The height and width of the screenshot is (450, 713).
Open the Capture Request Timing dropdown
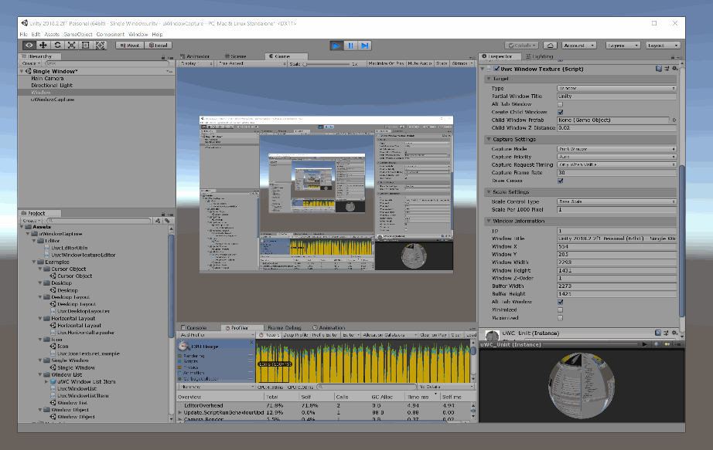(x=616, y=164)
